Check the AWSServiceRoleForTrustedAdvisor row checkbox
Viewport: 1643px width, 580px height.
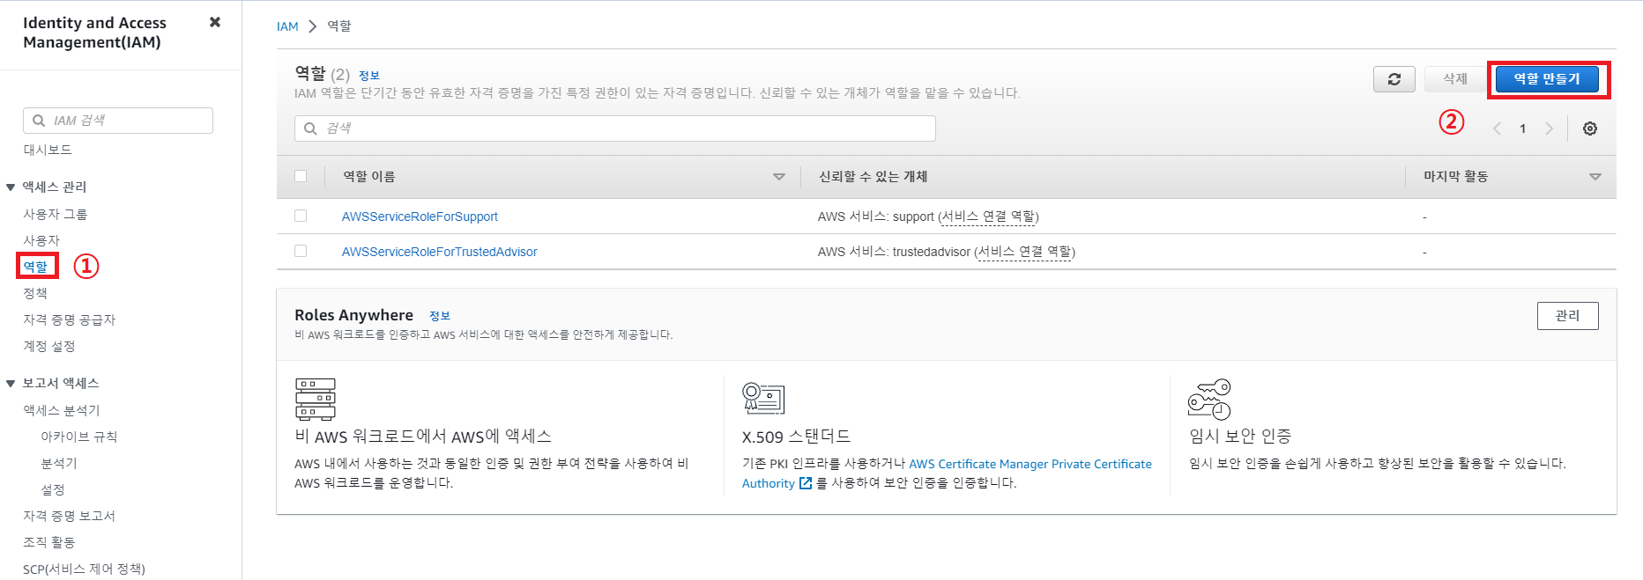coord(301,251)
